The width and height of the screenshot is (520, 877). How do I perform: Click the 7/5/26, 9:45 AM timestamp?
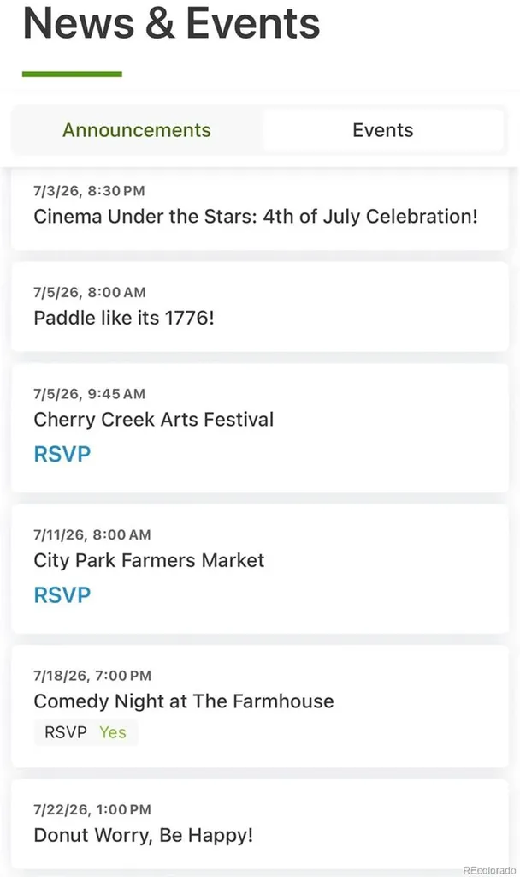click(x=89, y=394)
